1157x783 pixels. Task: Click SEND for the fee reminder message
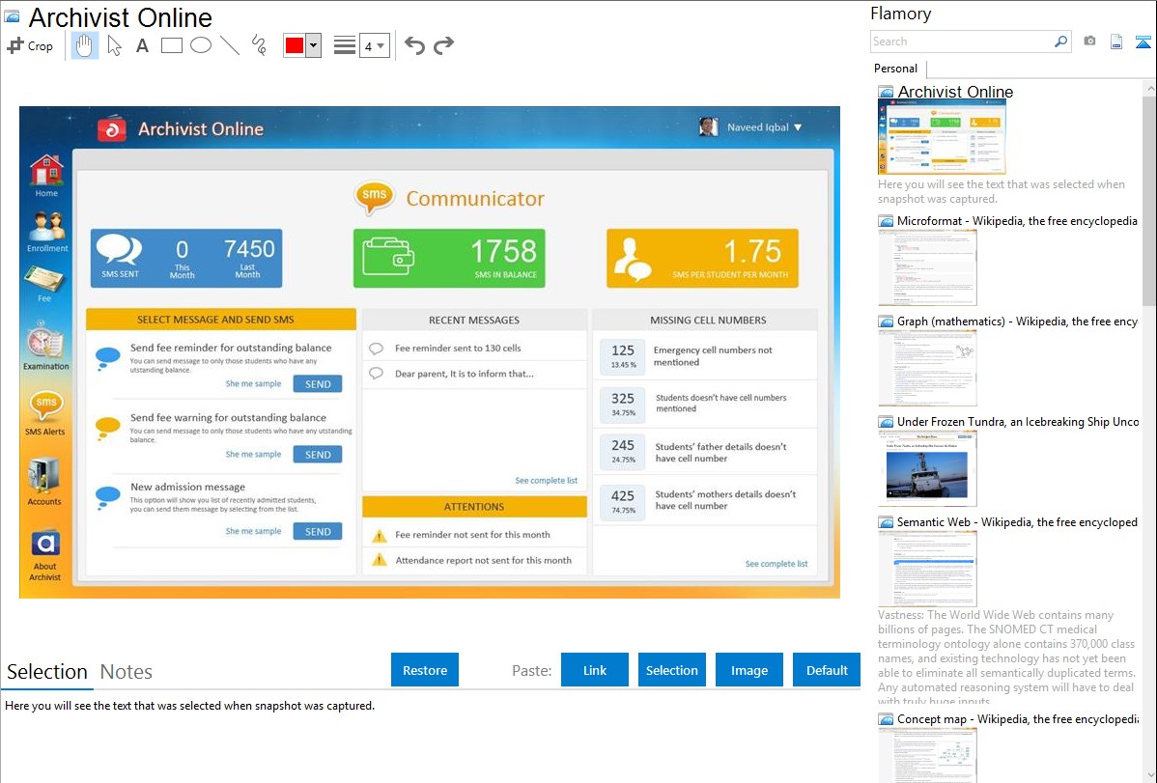click(x=318, y=383)
